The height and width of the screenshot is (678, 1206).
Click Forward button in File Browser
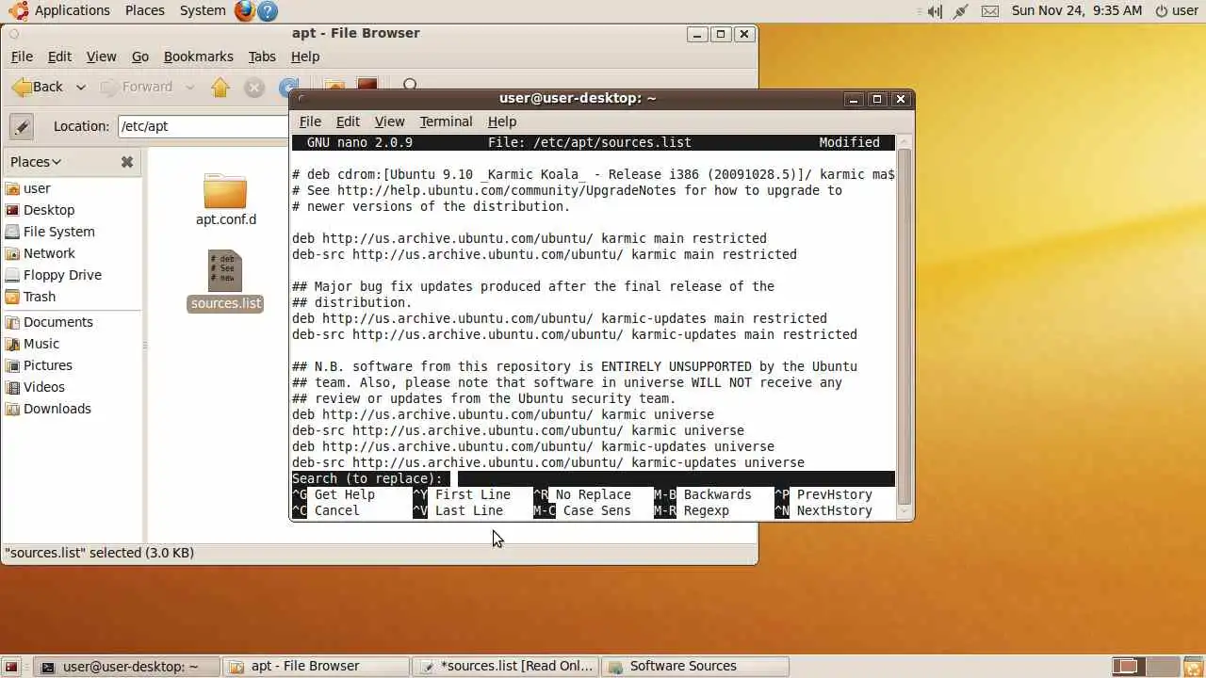click(x=138, y=87)
